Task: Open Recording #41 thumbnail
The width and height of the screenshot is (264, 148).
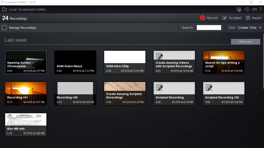Action: [x=26, y=94]
